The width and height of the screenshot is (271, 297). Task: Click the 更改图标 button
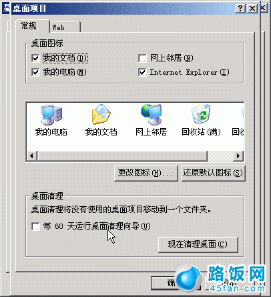[x=146, y=173]
